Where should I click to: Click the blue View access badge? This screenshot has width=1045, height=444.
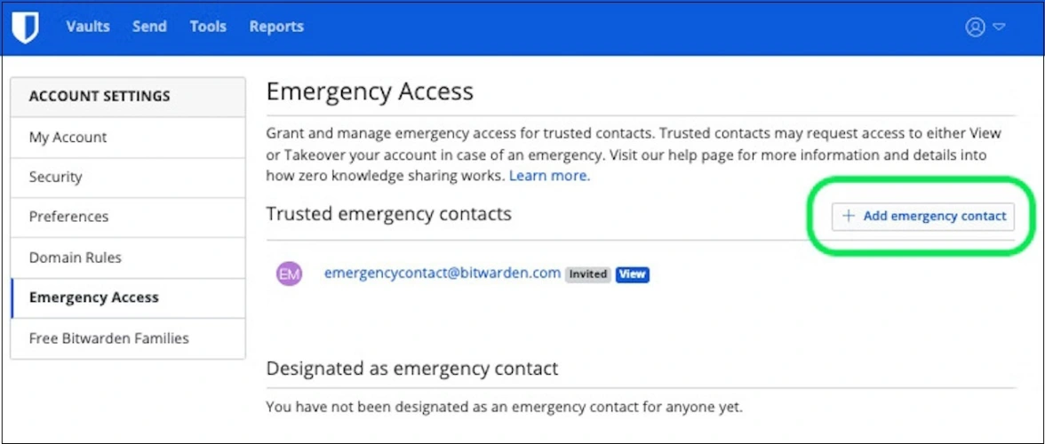pyautogui.click(x=632, y=274)
